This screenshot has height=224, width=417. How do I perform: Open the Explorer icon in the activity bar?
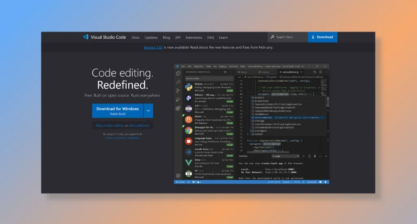pos(178,73)
